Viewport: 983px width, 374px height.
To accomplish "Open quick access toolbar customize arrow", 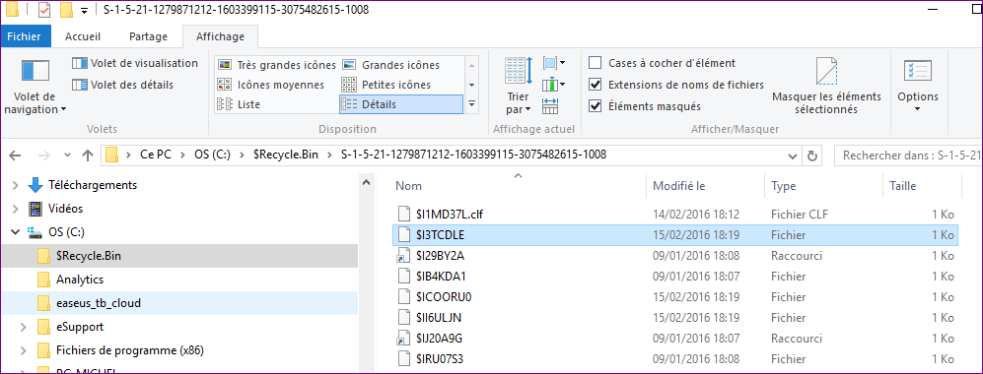I will click(x=84, y=11).
